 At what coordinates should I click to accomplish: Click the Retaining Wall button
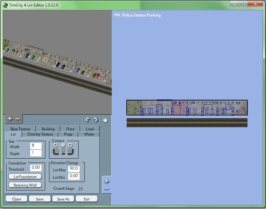click(x=25, y=185)
